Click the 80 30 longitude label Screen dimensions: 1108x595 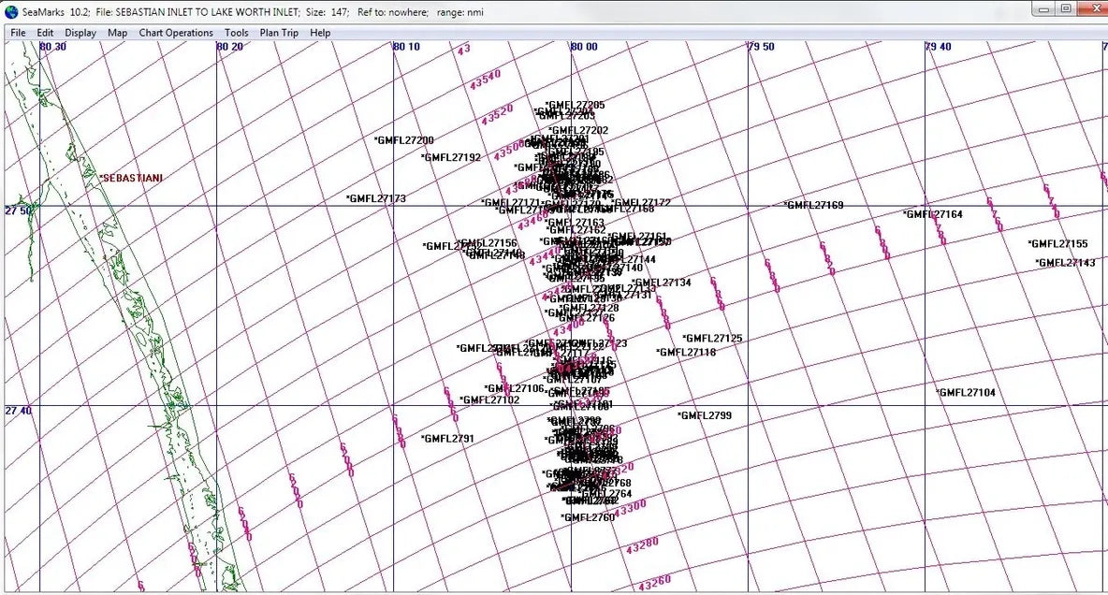(53, 47)
